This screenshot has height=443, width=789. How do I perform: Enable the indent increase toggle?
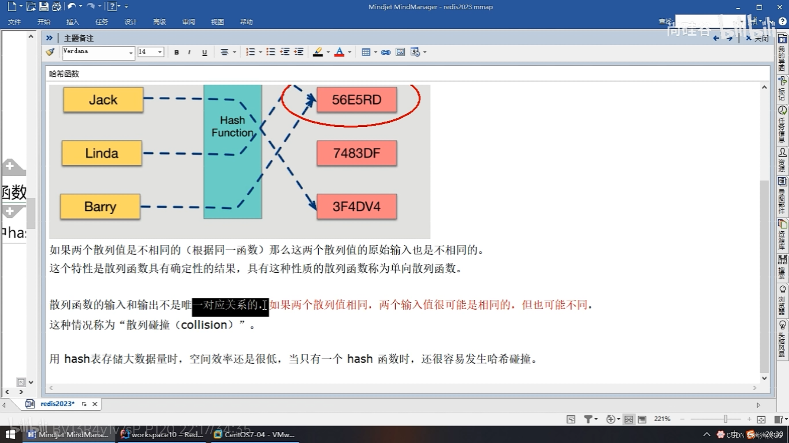click(x=299, y=52)
